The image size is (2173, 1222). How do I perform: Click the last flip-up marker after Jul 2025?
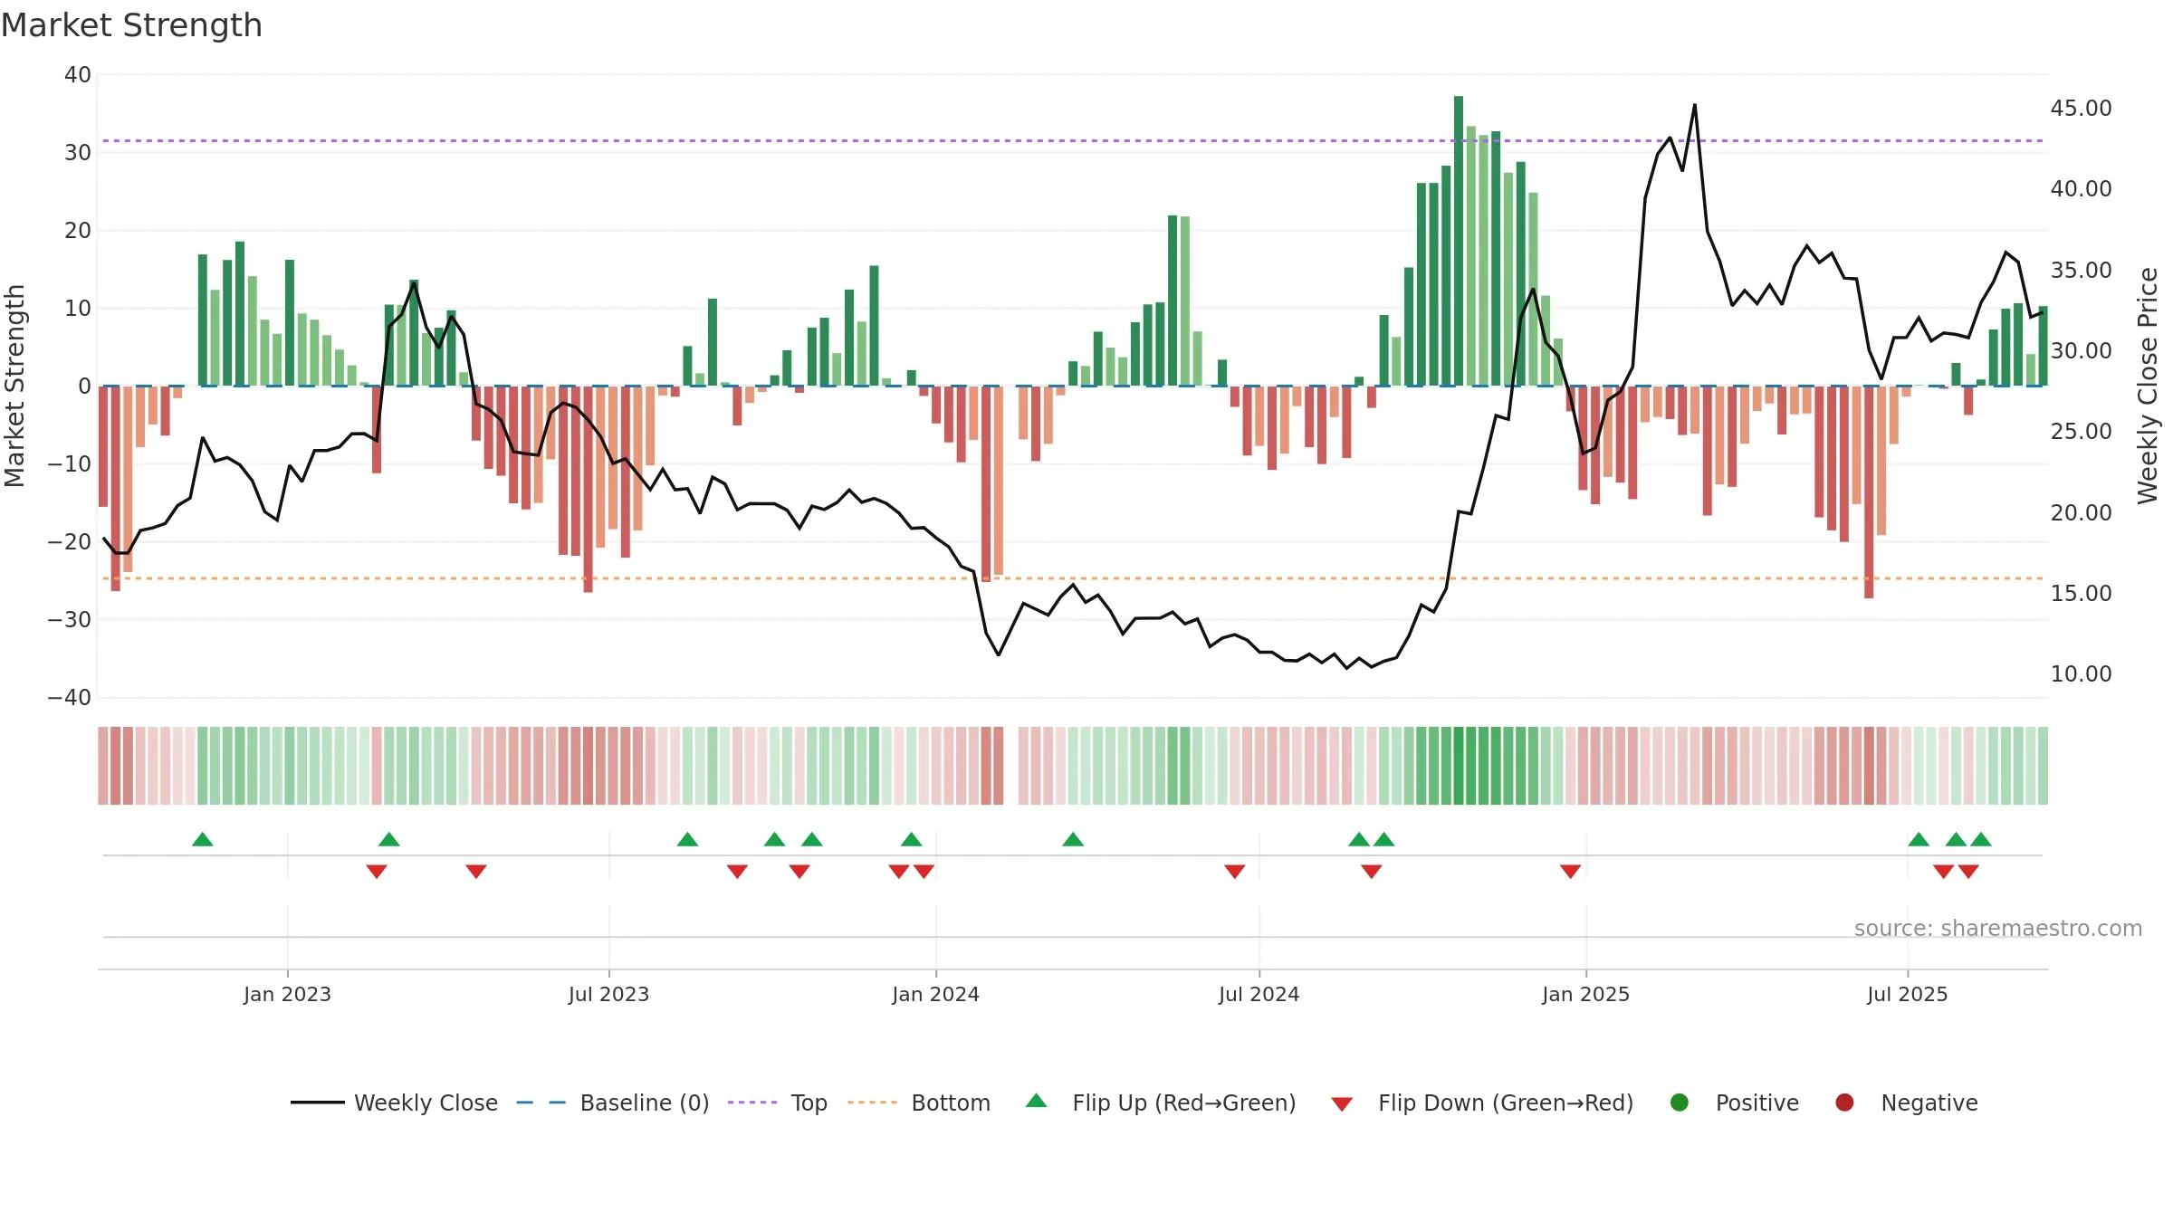click(x=1981, y=839)
